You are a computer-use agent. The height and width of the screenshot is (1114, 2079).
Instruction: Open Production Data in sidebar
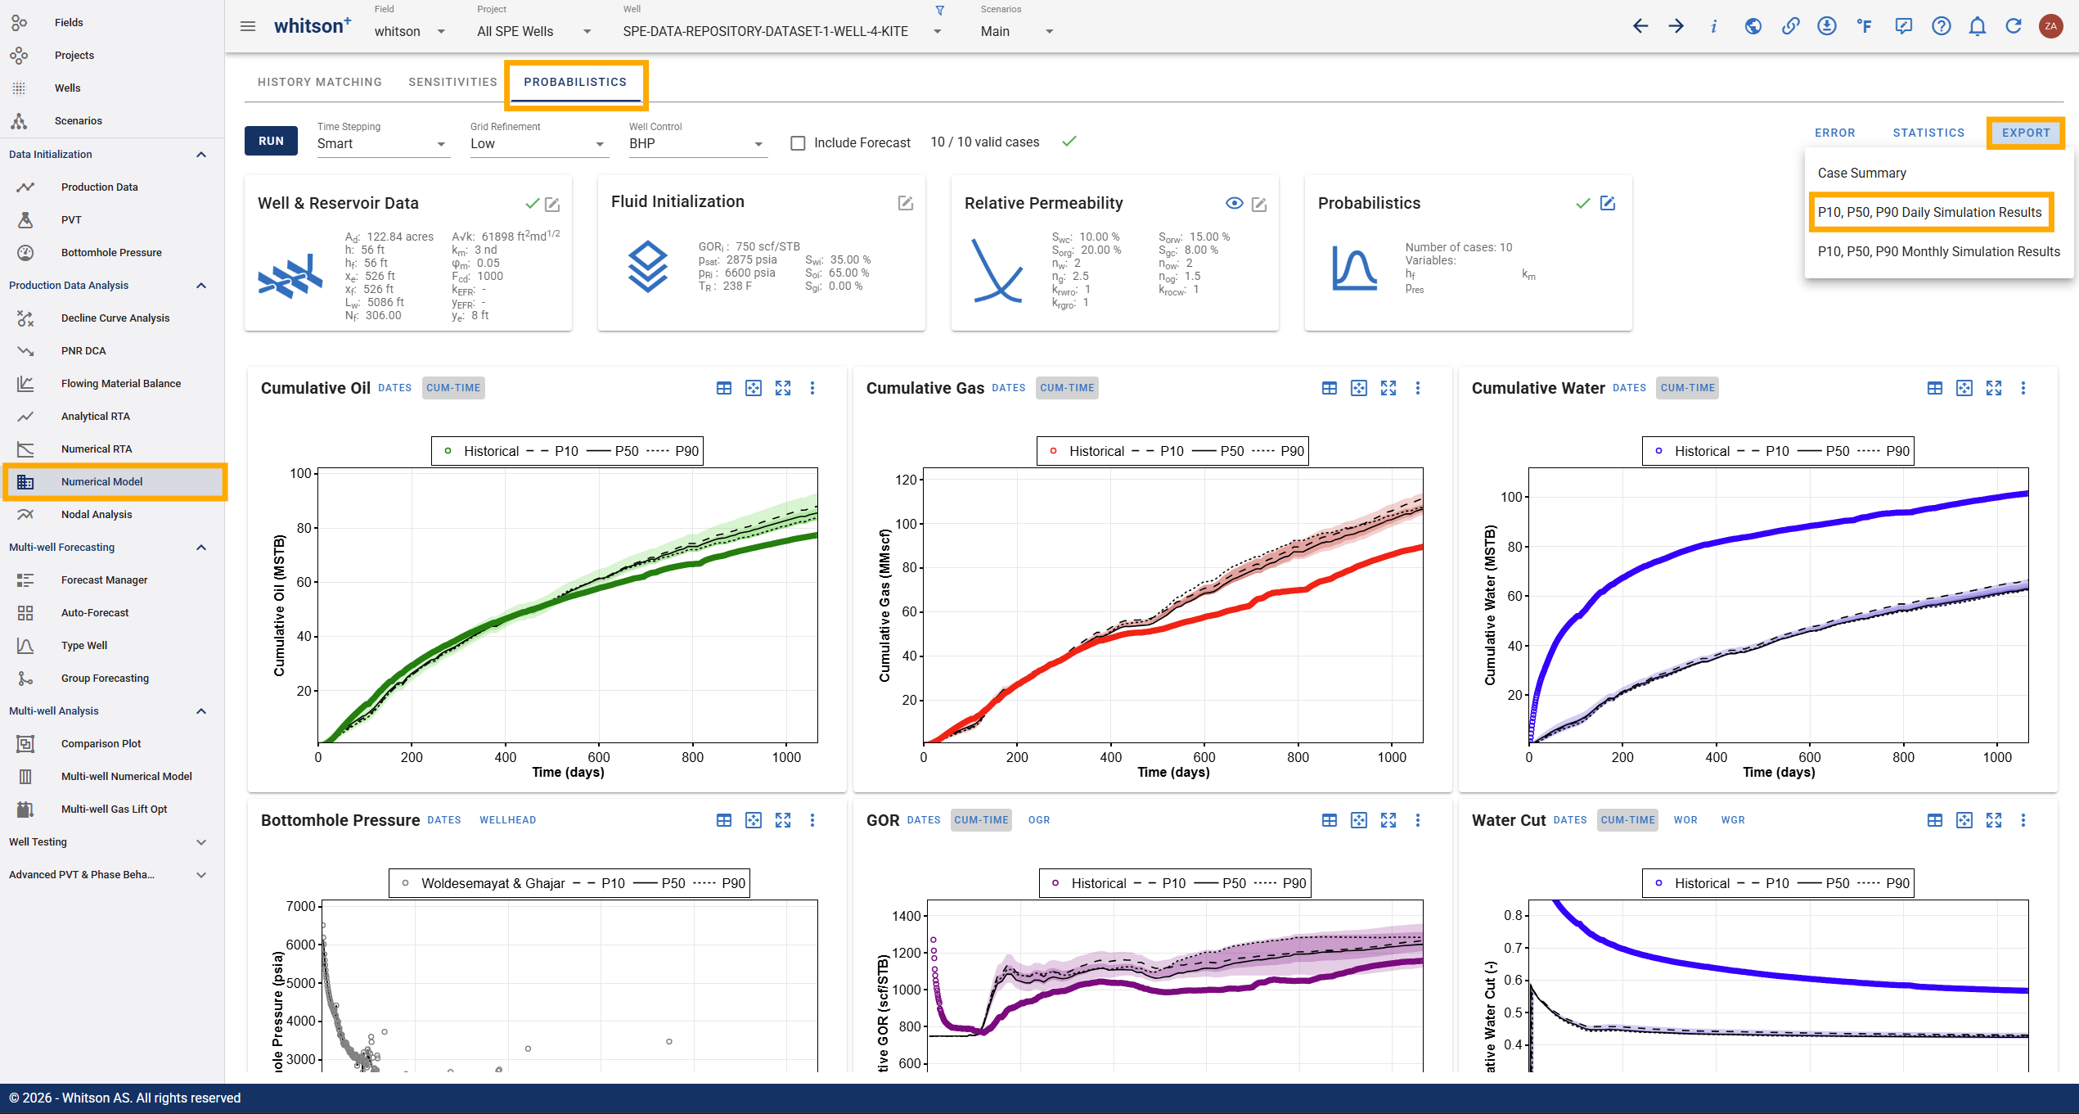click(x=114, y=187)
